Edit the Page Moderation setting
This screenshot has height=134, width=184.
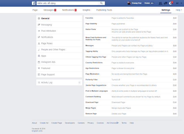point(175,74)
